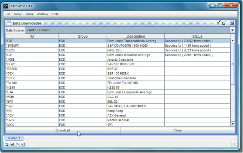Select the ^NZ50 row
Viewport: 243px width, 153px height.
(118, 87)
